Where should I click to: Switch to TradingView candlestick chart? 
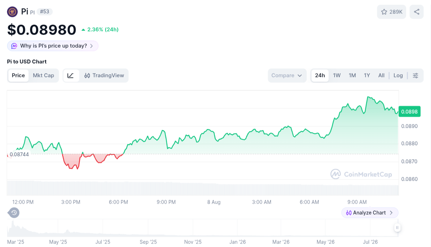tap(104, 76)
